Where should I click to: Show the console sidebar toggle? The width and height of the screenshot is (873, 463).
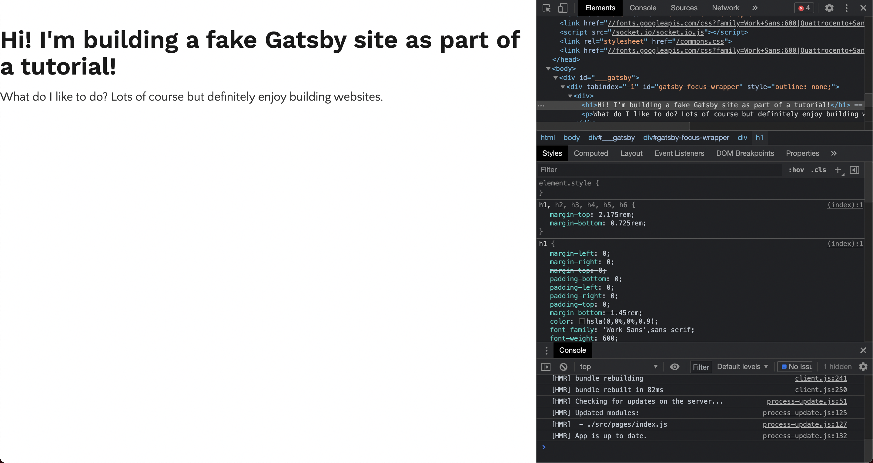pos(546,366)
